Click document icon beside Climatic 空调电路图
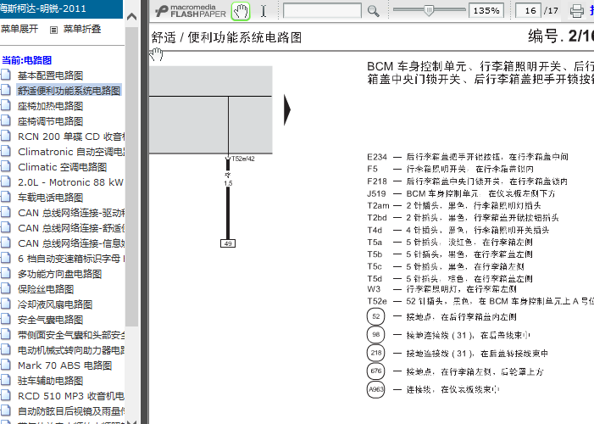 5,165
